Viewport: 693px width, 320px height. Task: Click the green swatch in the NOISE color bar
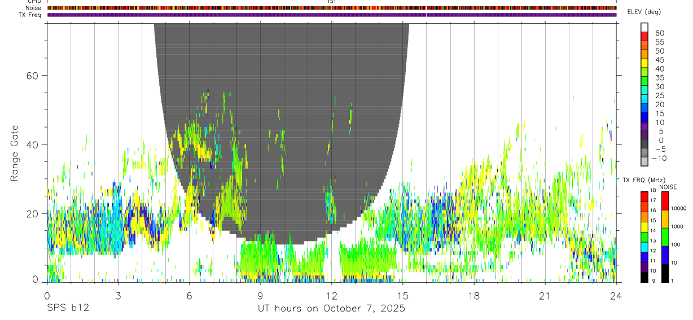(x=665, y=237)
